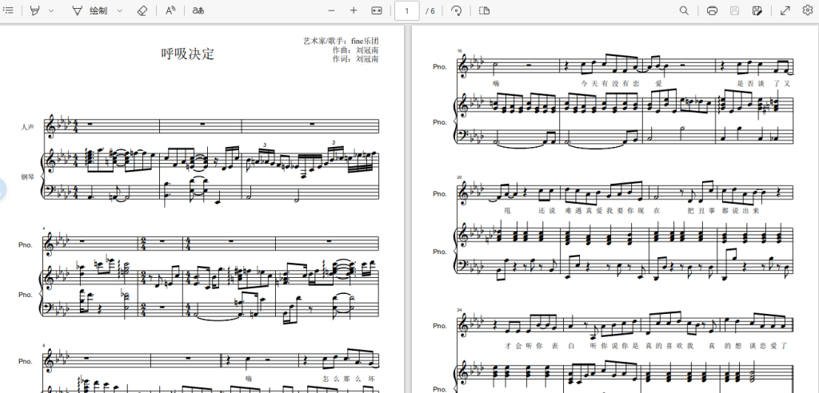
Task: Click the song title 呼吸决定
Action: (187, 54)
